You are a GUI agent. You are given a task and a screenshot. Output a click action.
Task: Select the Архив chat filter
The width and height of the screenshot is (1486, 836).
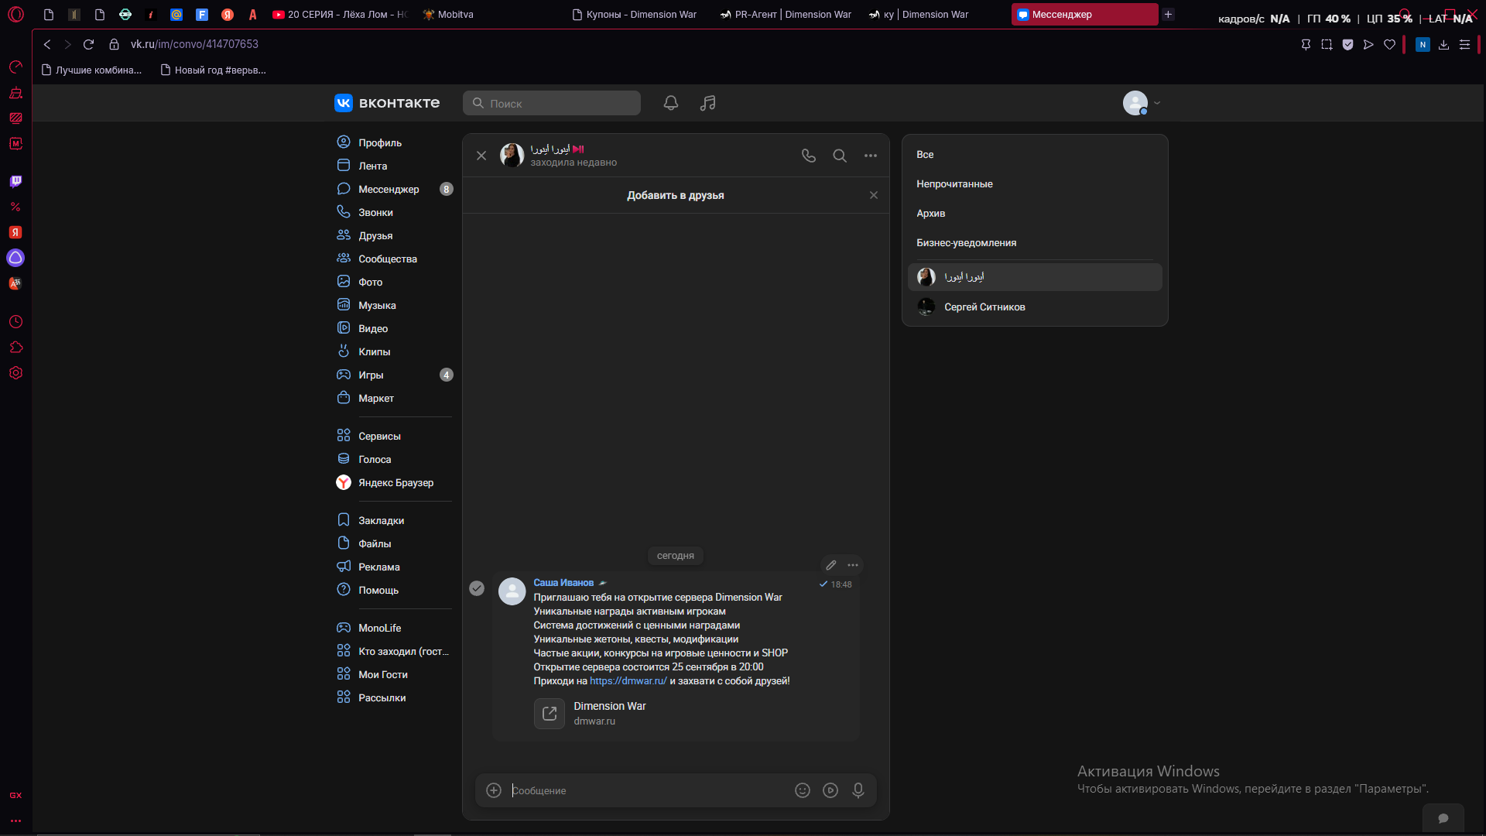930,214
